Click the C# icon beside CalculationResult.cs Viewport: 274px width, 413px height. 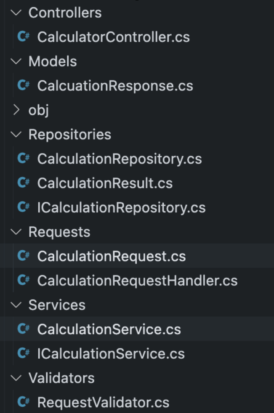click(23, 183)
